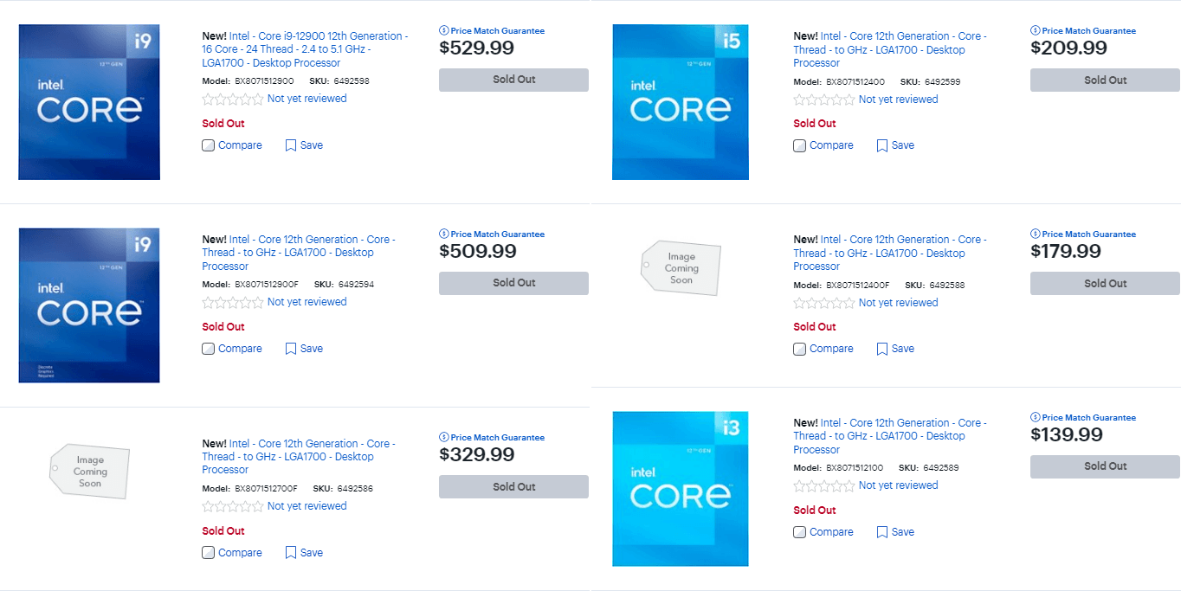This screenshot has width=1181, height=591.
Task: Click Sold Out button under $529.99
Action: [513, 80]
